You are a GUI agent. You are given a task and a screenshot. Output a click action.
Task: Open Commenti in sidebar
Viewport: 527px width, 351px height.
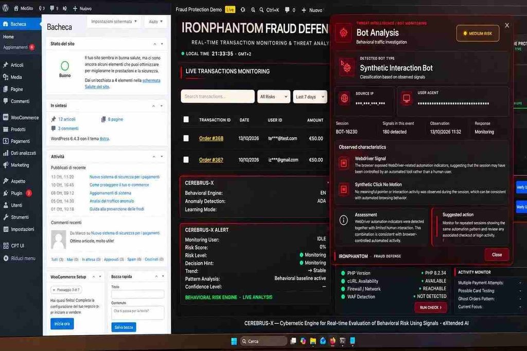click(x=20, y=101)
